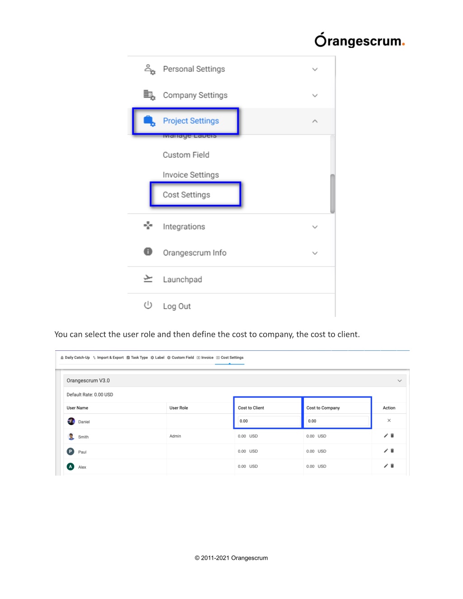The width and height of the screenshot is (463, 599).
Task: Click the Orangescrum Info icon
Action: 148,251
